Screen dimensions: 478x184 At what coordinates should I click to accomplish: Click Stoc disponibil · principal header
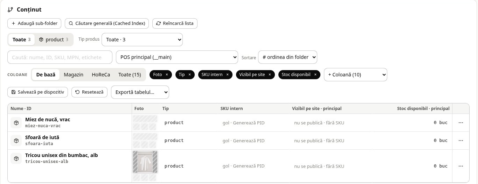[423, 109]
